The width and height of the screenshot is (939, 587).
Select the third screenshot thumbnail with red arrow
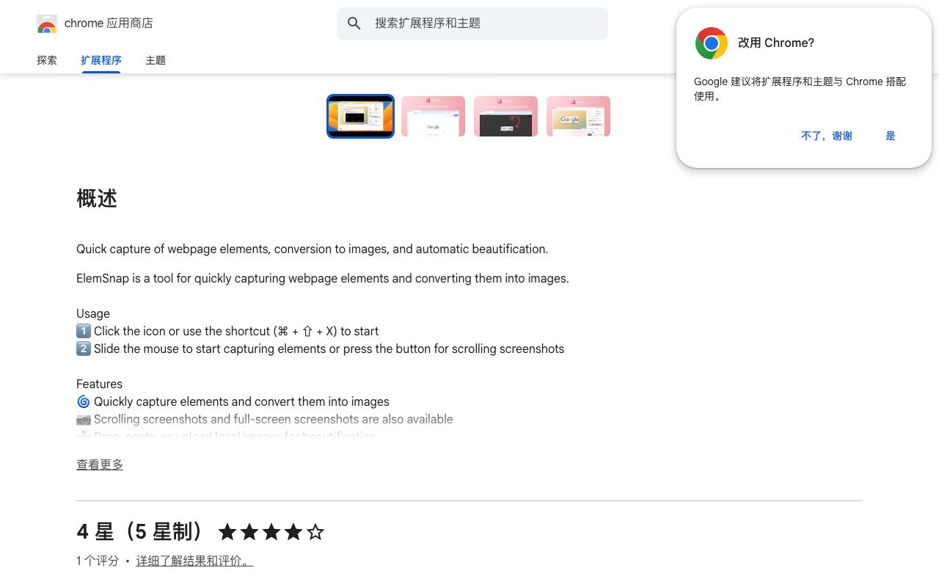[x=505, y=116]
